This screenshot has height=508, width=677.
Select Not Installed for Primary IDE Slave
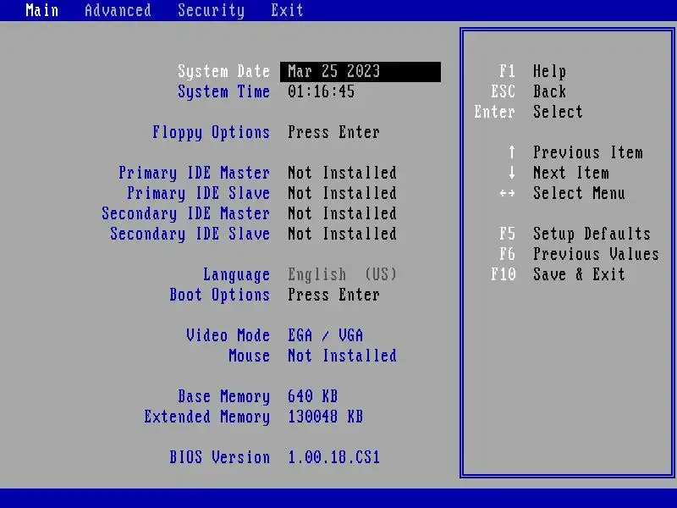pos(343,193)
